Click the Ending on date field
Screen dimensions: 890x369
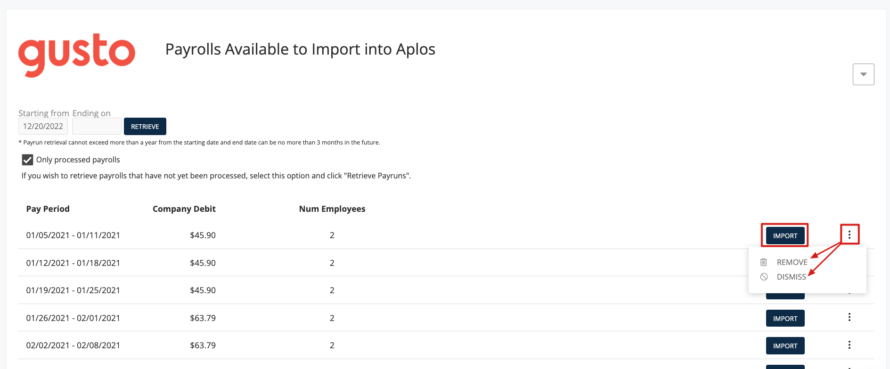tap(97, 126)
